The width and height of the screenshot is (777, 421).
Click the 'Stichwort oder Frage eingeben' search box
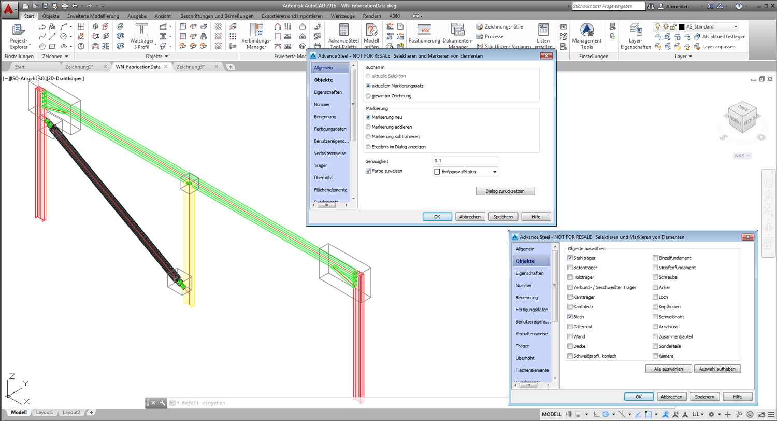coord(609,6)
